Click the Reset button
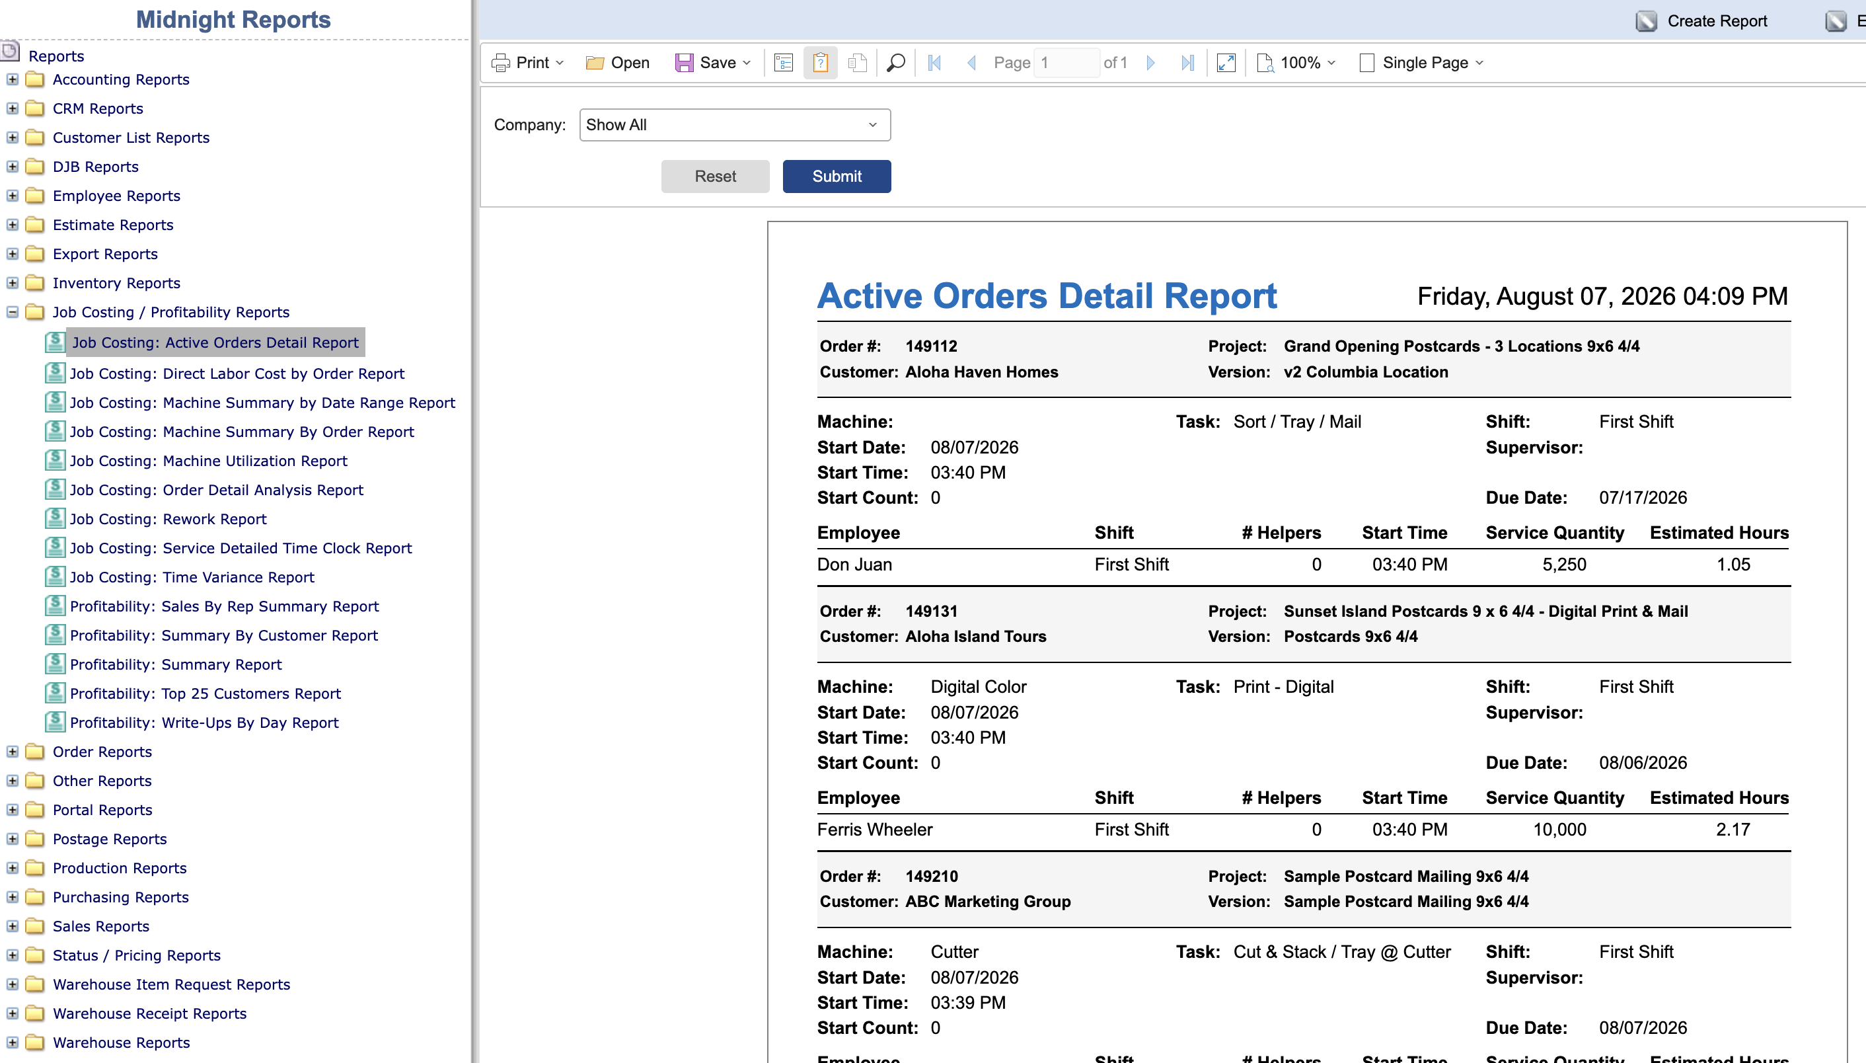1866x1063 pixels. coord(715,177)
